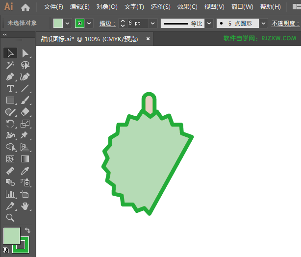Expand the stroke weight dropdown
The width and height of the screenshot is (301, 257).
152,23
